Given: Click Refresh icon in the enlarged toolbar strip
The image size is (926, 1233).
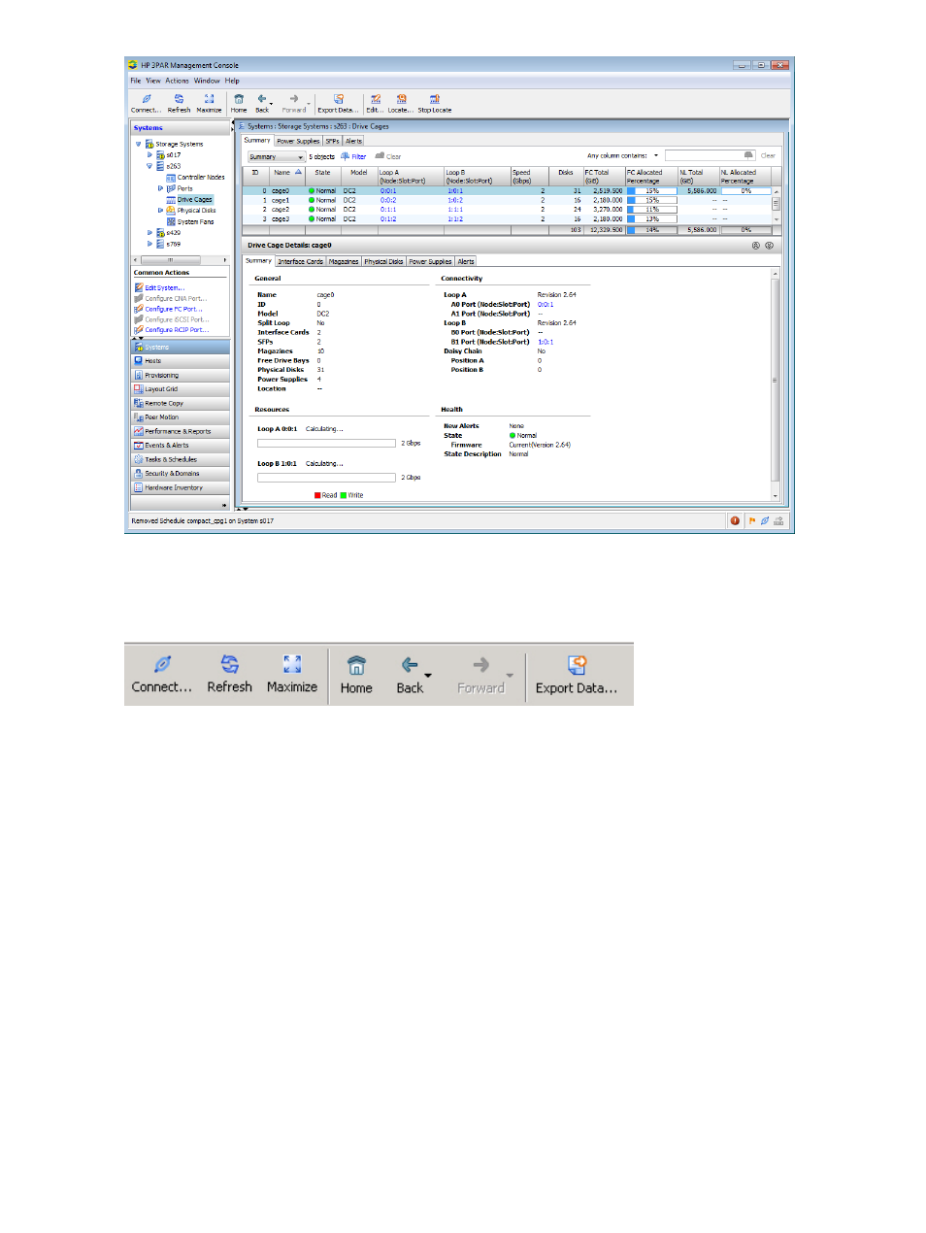Looking at the screenshot, I should tap(230, 664).
